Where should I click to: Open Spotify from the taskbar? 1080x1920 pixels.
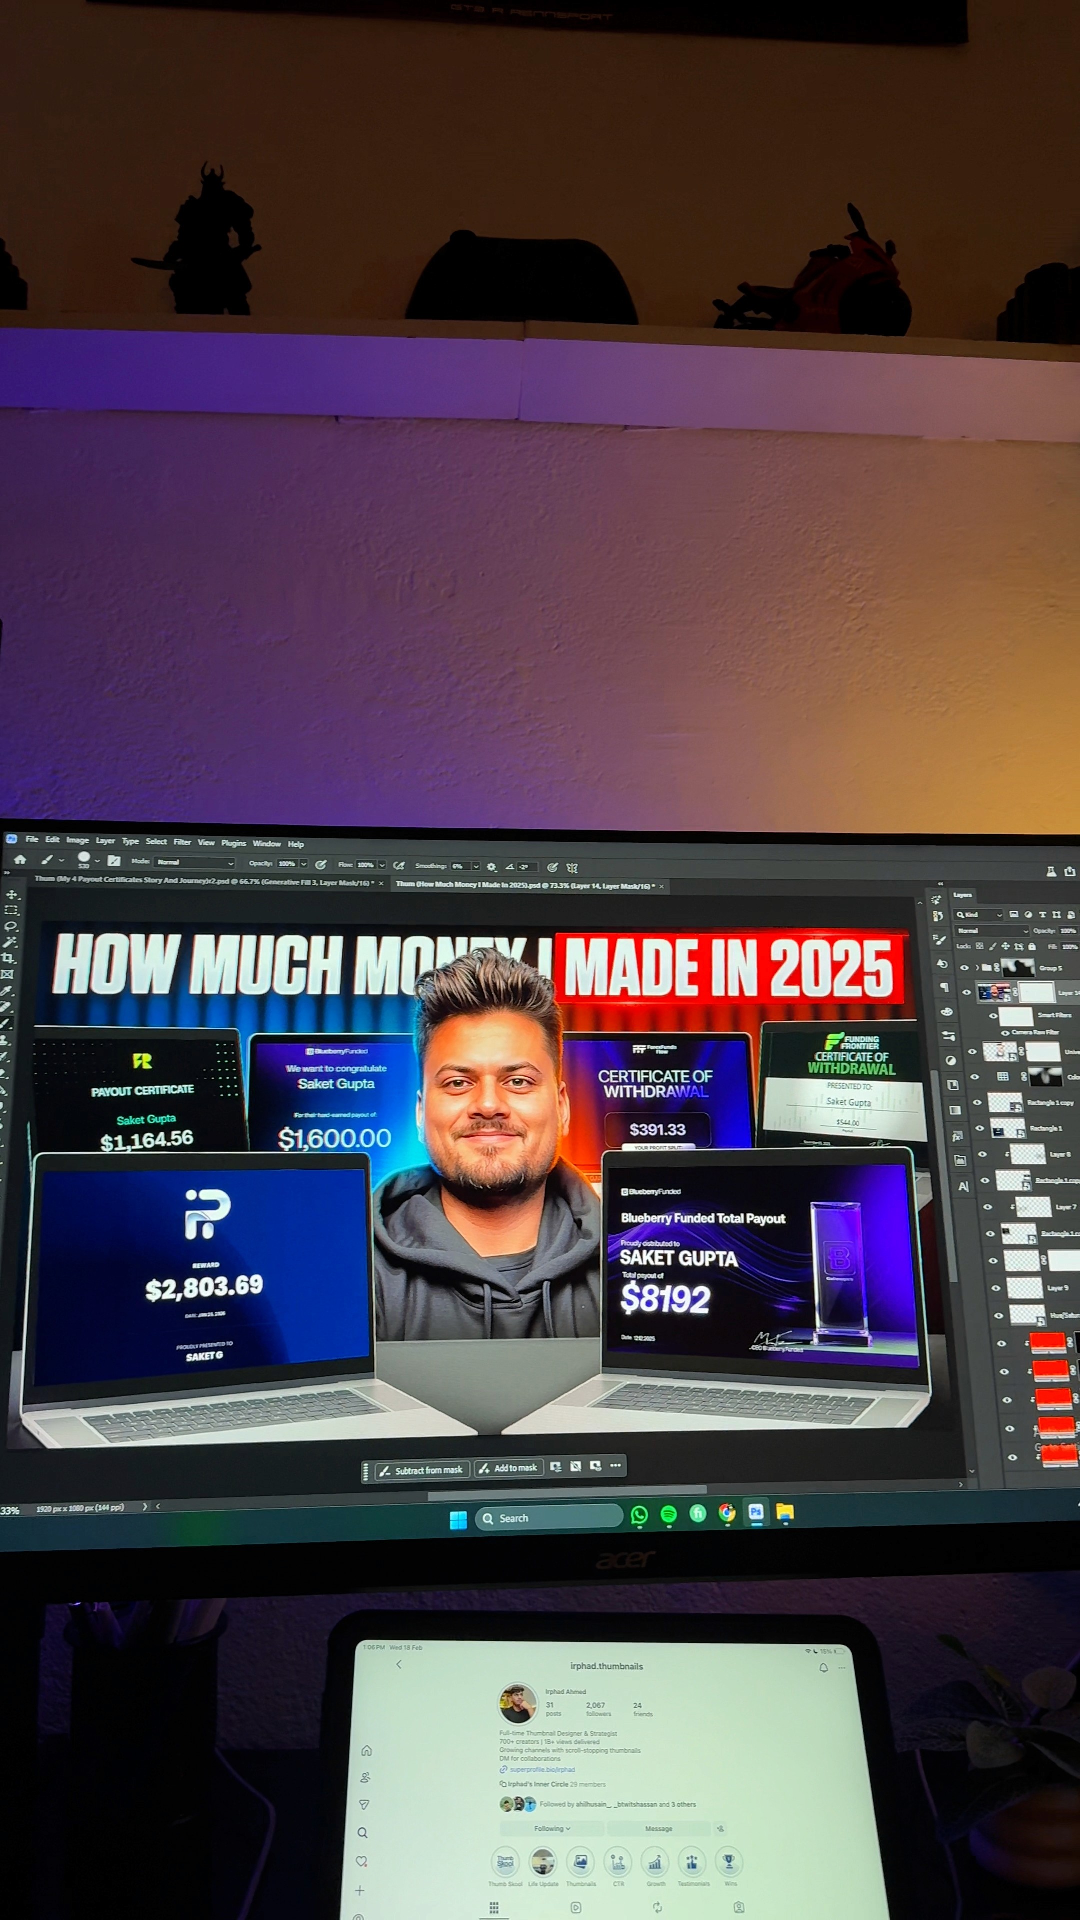pos(668,1514)
